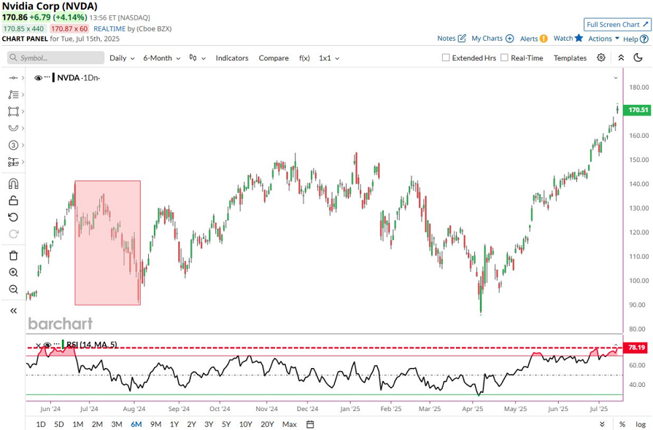Image resolution: width=653 pixels, height=430 pixels.
Task: Open Help question mark icon
Action: (644, 39)
